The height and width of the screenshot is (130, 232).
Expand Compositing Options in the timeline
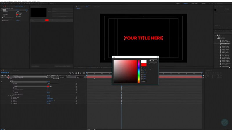(x=12, y=94)
